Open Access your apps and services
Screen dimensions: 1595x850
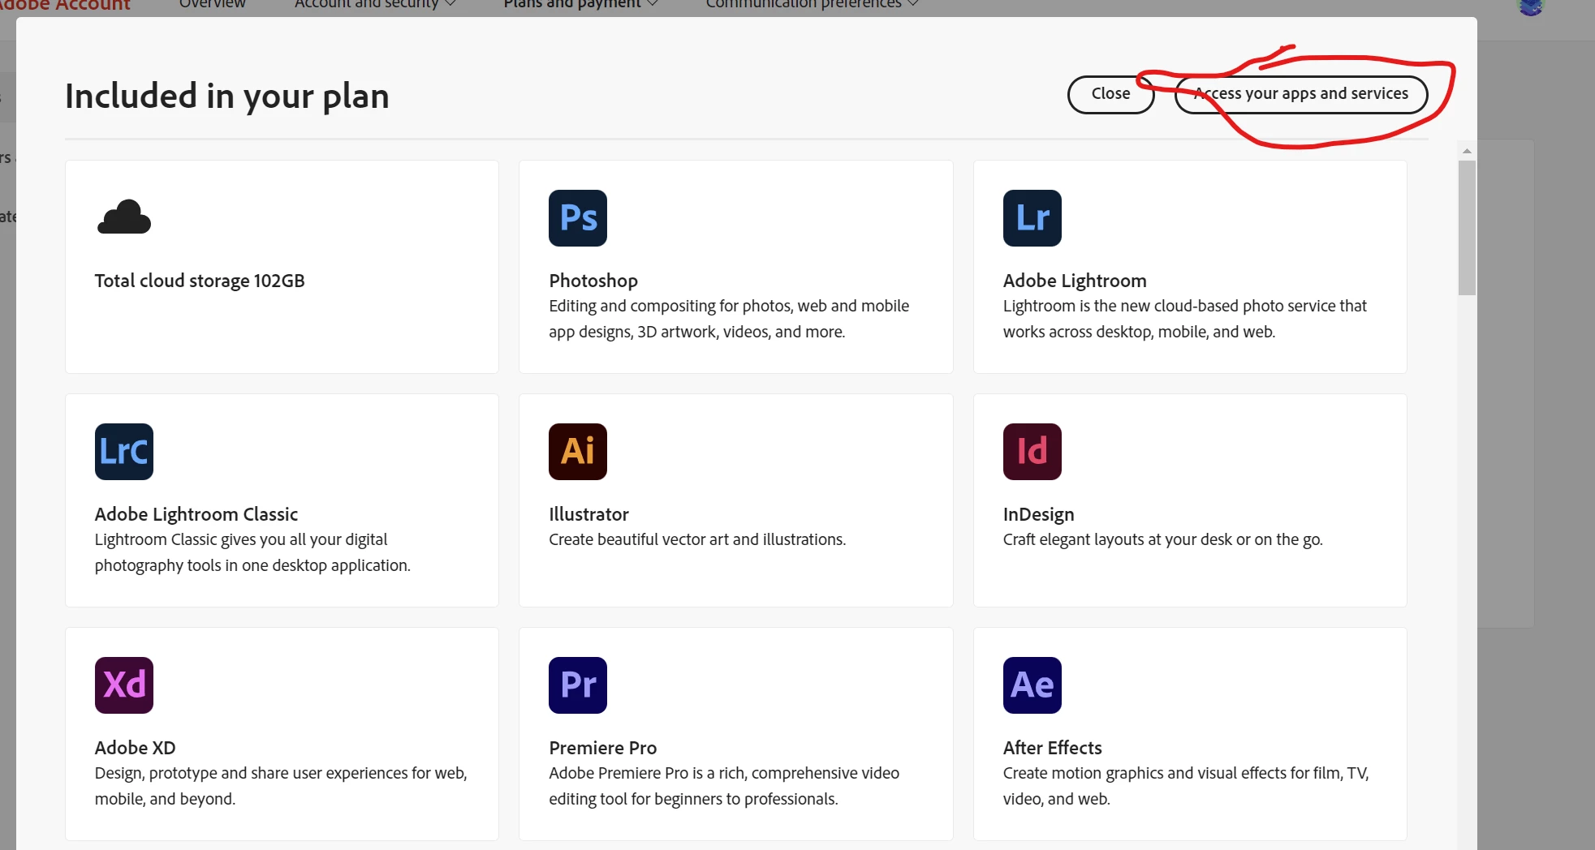pos(1301,94)
